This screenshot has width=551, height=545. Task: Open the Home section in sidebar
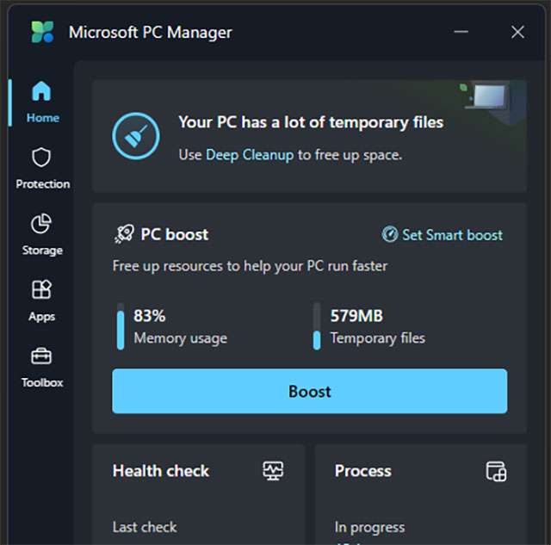point(42,102)
